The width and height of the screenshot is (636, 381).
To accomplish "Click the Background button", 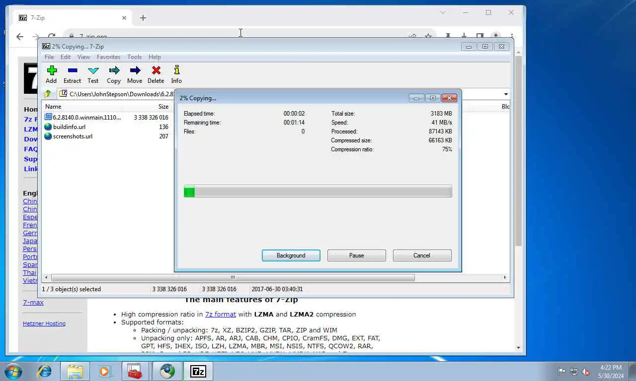I will (291, 255).
